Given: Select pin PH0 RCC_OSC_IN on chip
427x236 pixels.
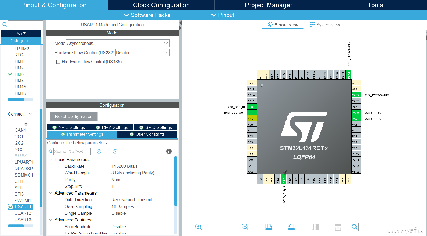Looking at the screenshot, I should pyautogui.click(x=252, y=107).
